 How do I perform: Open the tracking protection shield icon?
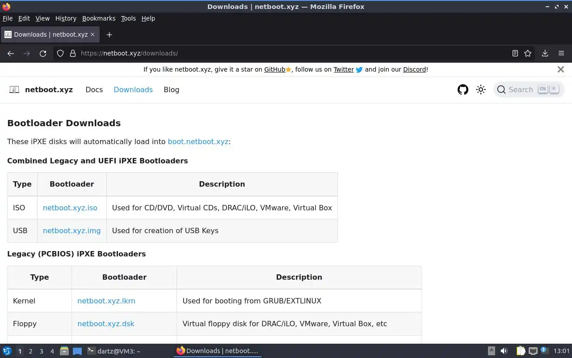point(60,53)
